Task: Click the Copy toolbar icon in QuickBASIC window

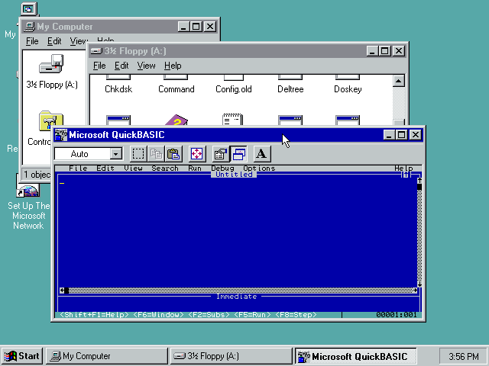Action: (156, 154)
